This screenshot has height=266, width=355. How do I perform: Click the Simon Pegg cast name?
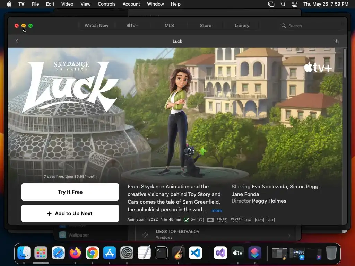coord(304,187)
